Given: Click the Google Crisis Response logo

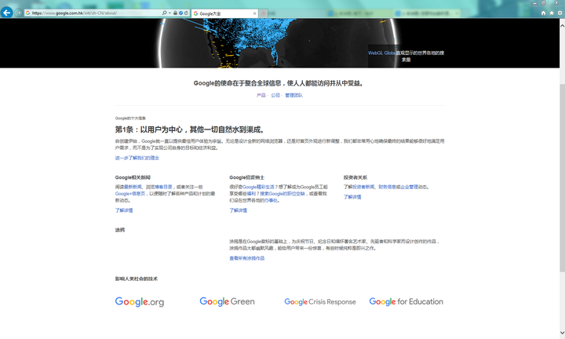Looking at the screenshot, I should click(320, 302).
